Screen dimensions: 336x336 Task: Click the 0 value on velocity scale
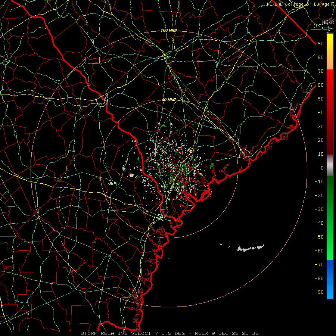point(322,168)
